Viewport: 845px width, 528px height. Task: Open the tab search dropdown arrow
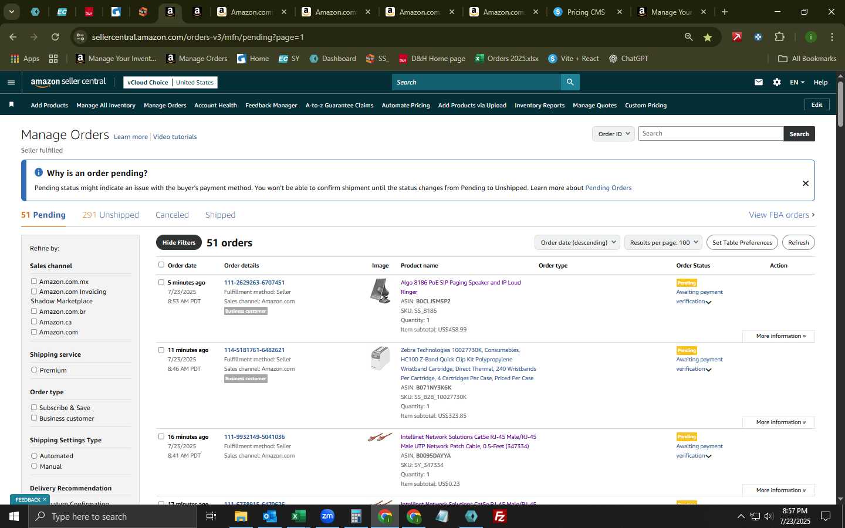[x=11, y=12]
